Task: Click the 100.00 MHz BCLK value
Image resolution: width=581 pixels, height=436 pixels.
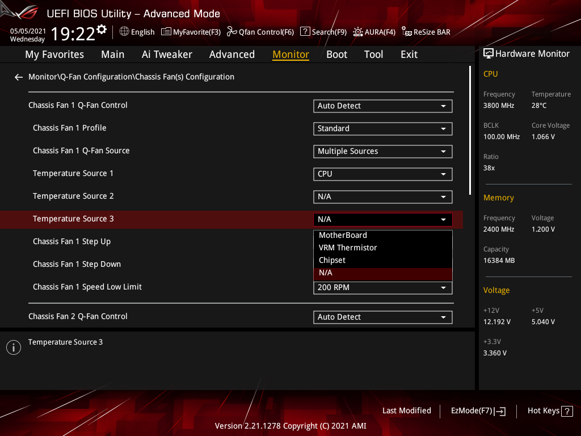Action: (502, 137)
